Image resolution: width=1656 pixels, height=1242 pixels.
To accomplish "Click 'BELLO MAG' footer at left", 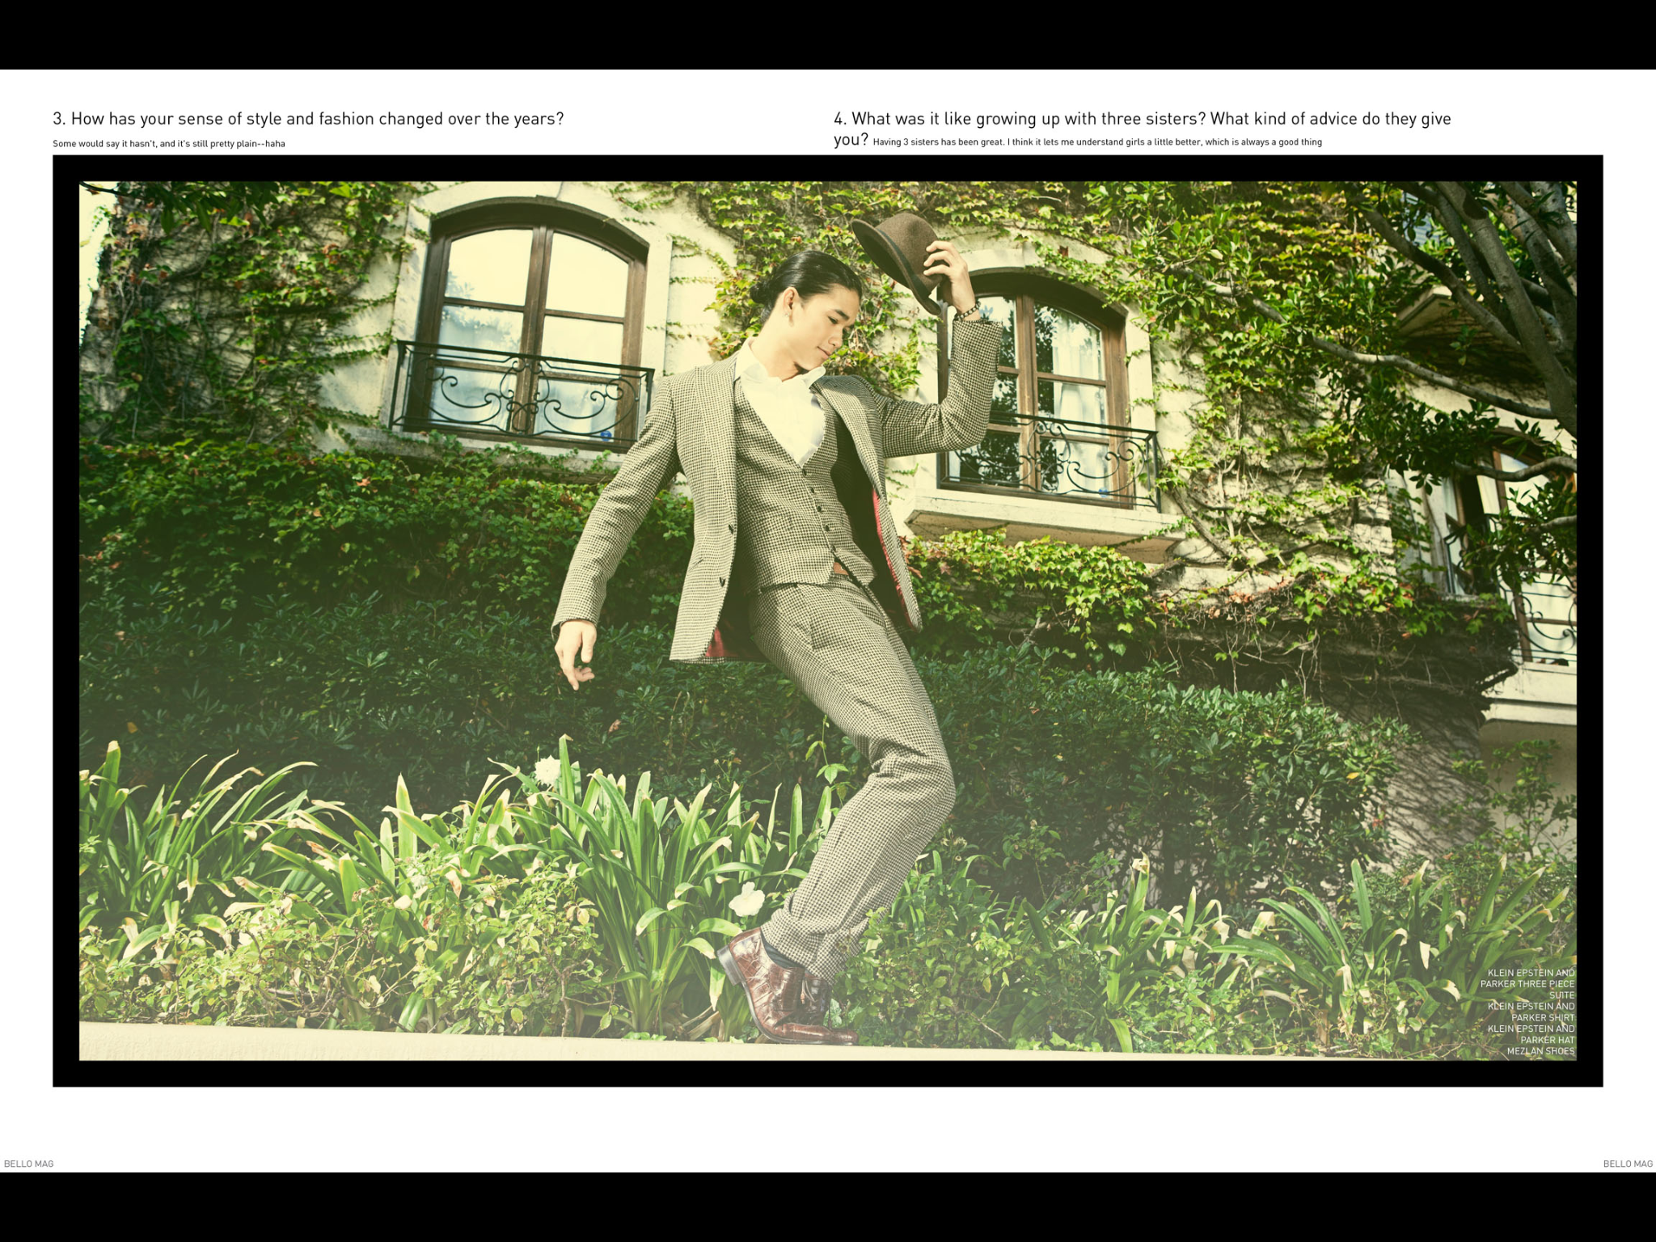I will 29,1164.
